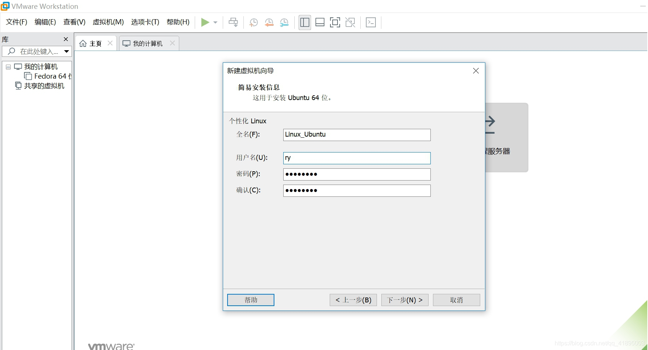Select 我的计算机 in the library tree
Screen dimensions: 648x350
(x=41, y=67)
